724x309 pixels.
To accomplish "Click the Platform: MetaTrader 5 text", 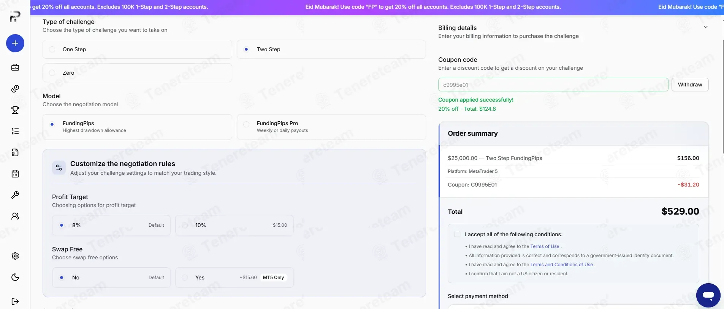I will point(472,171).
